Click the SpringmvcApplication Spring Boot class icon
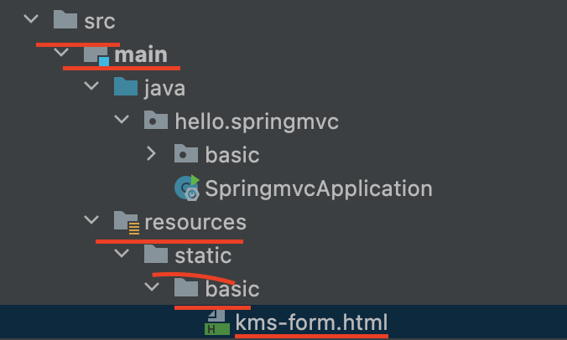The height and width of the screenshot is (340, 567). (187, 188)
